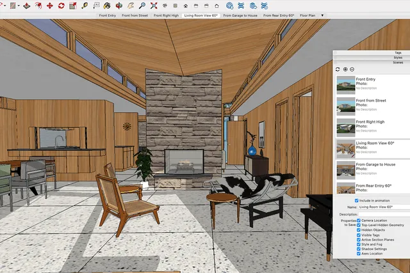Select Front from Street scene thumbnail

[x=346, y=106]
